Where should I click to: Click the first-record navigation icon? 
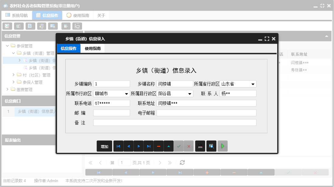pos(119,146)
